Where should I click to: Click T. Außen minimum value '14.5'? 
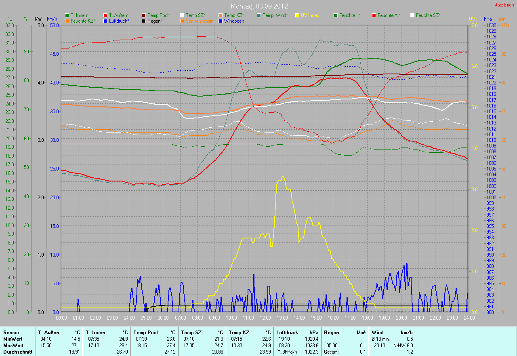[76, 339]
